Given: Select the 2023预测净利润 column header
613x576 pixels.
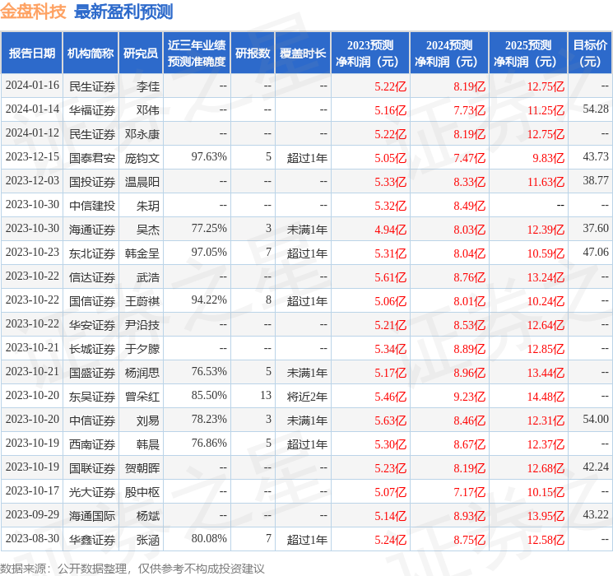Looking at the screenshot, I should [370, 53].
